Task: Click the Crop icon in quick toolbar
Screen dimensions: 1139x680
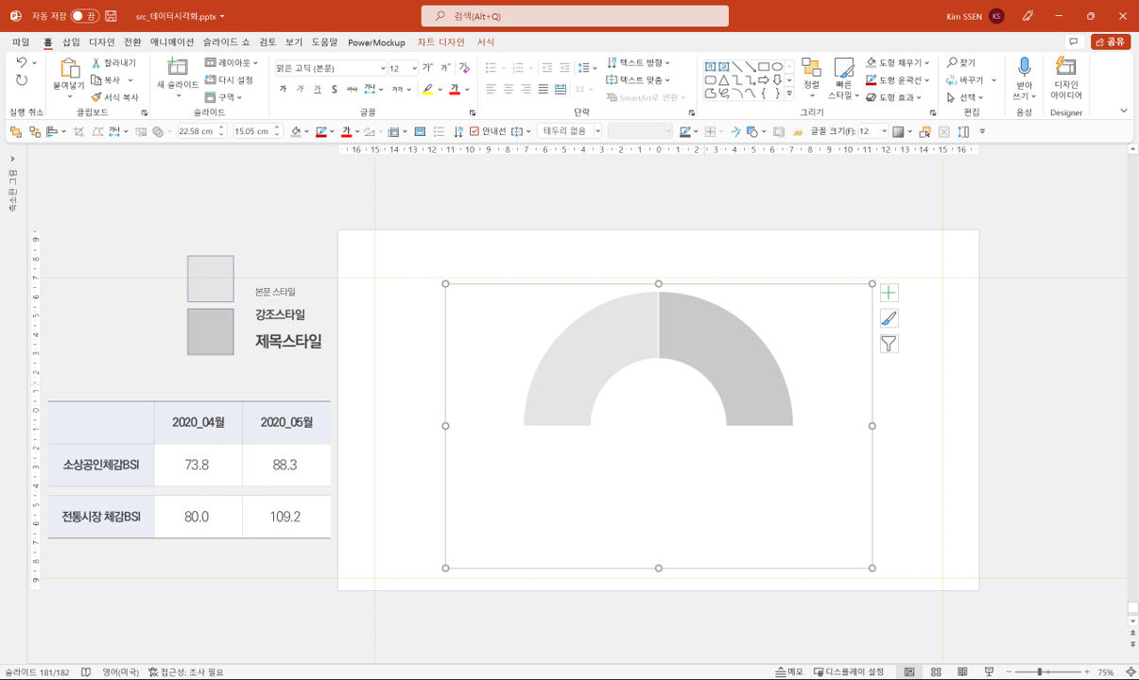Action: (78, 131)
